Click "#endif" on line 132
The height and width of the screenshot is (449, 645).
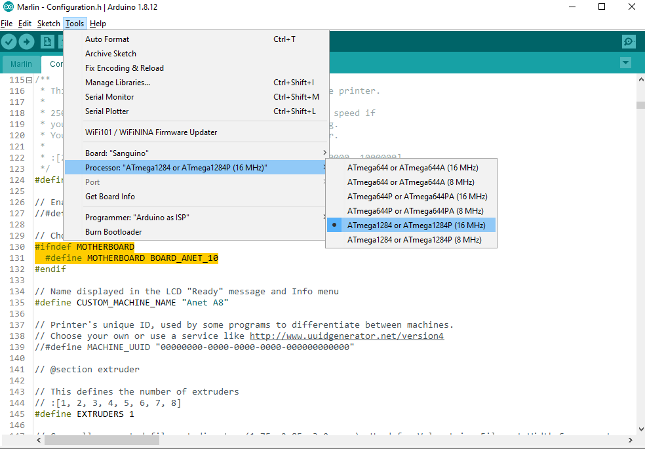pyautogui.click(x=50, y=269)
